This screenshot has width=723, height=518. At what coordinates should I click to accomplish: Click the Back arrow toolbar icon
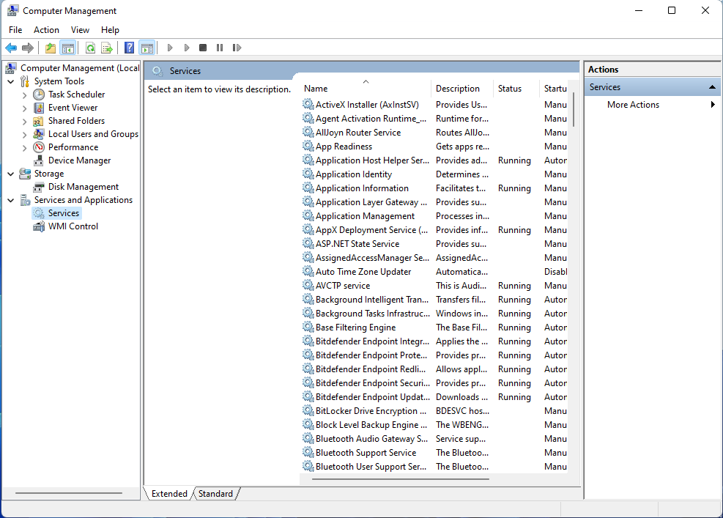[11, 48]
